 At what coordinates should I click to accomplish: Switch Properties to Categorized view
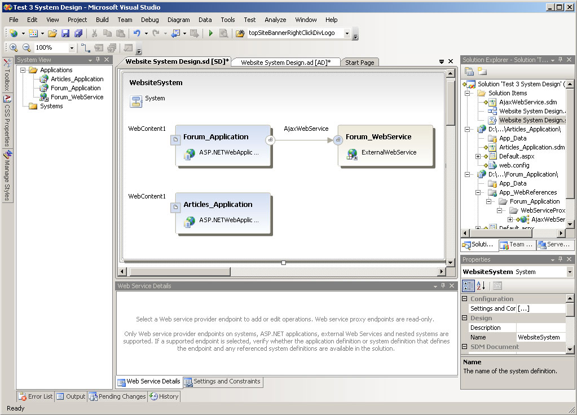[469, 285]
